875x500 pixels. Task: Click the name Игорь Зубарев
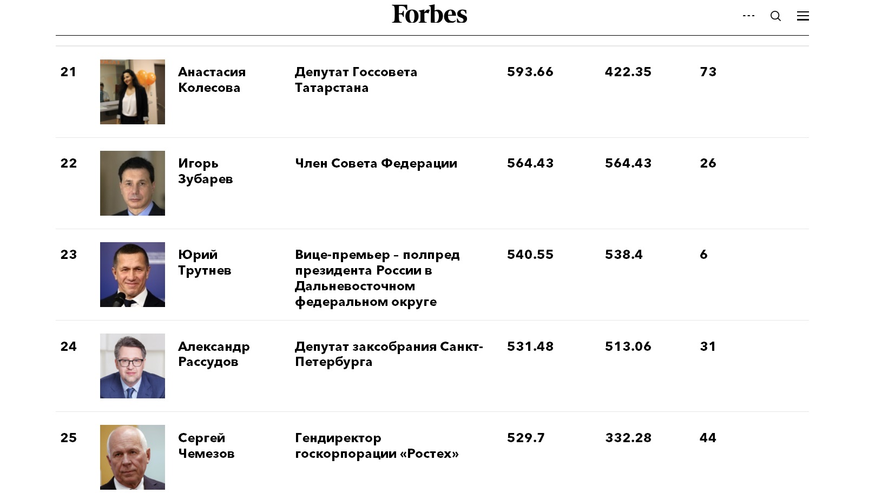(x=206, y=171)
